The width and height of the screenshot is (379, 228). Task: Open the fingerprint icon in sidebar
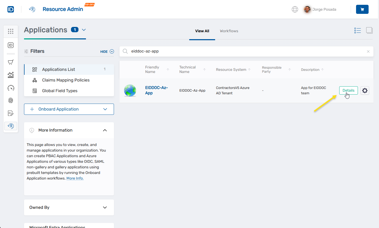coord(11,100)
